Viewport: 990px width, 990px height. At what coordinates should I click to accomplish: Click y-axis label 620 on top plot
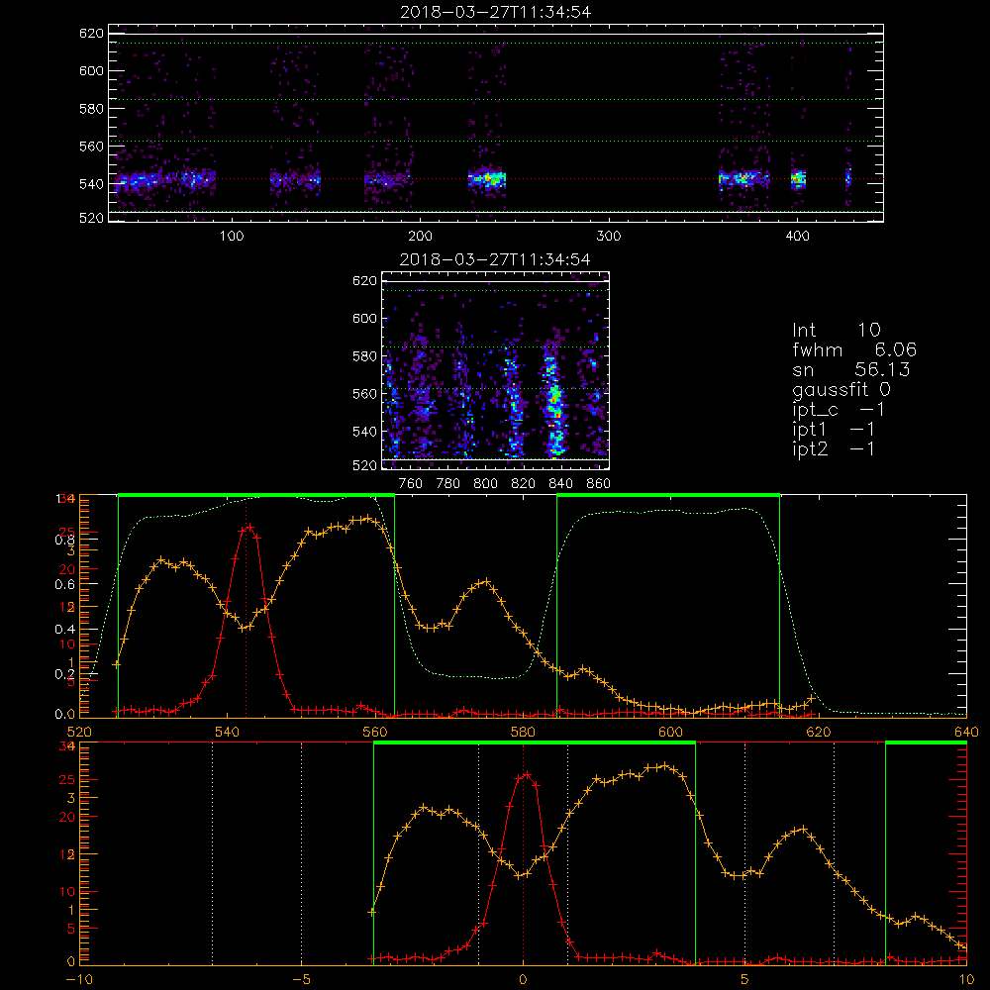click(x=91, y=33)
